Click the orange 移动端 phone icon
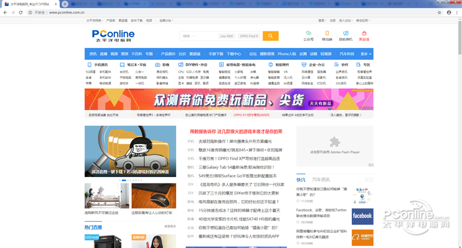Screen dimensions: 462x248 pos(327,33)
